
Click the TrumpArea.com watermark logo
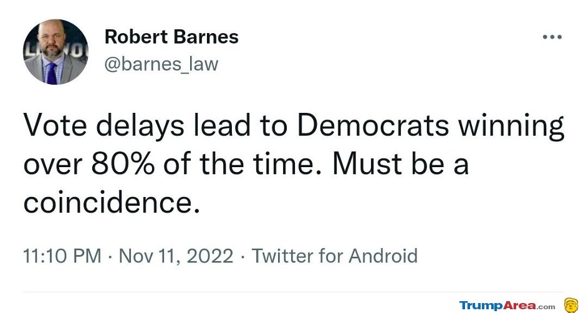tap(507, 306)
